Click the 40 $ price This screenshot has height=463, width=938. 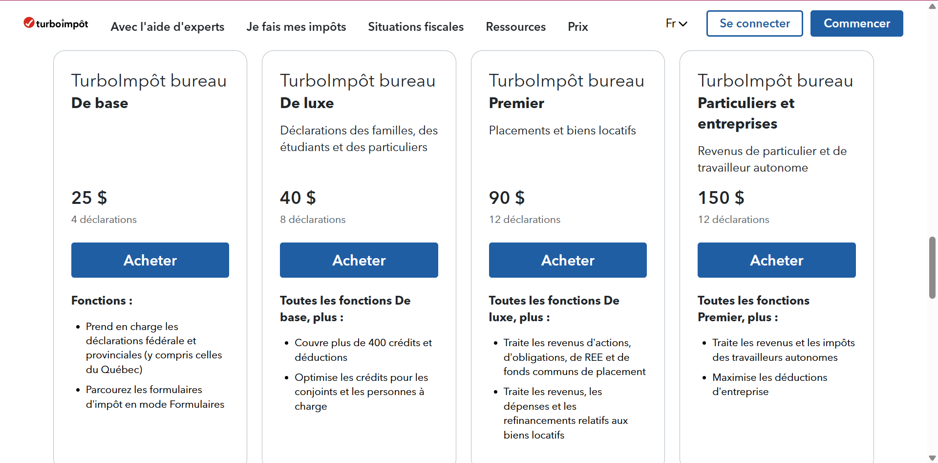coord(298,198)
